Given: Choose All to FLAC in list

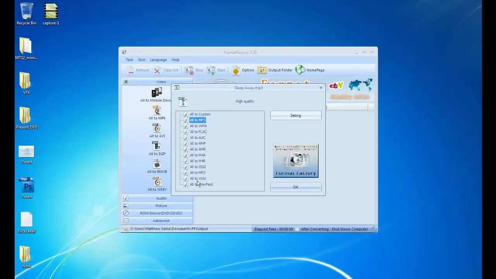Looking at the screenshot, I should pos(198,132).
